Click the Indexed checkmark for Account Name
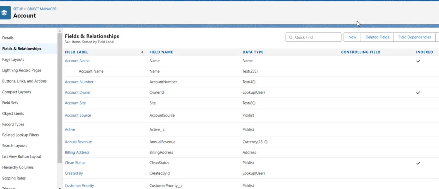The image size is (439, 189). point(418,61)
